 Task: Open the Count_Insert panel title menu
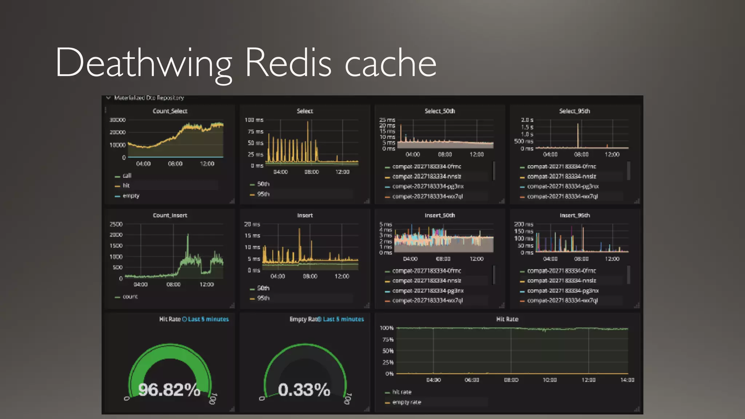pos(170,215)
